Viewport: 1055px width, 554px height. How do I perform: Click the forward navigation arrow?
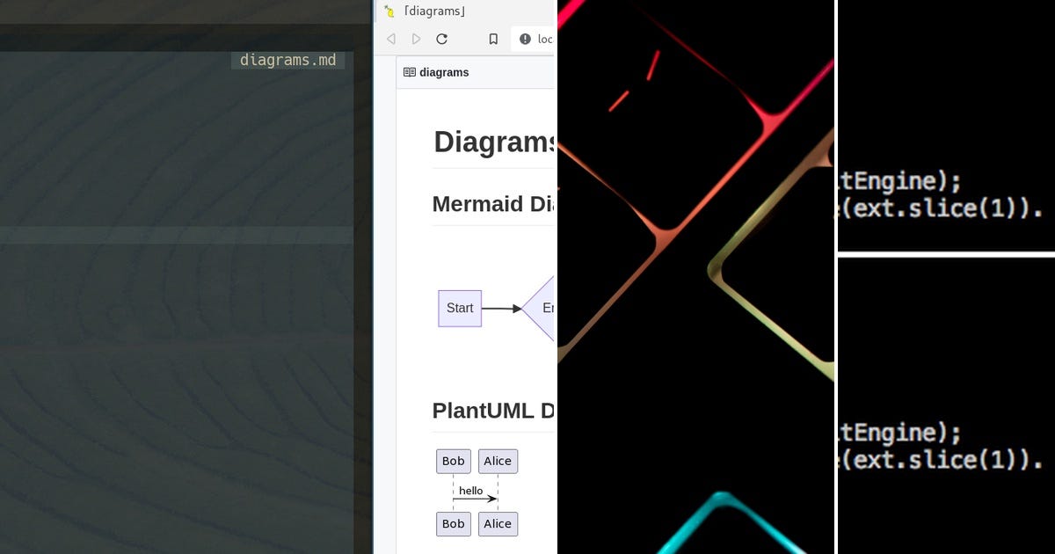click(x=416, y=39)
